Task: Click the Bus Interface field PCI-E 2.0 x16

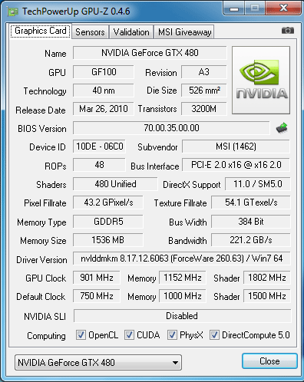Action: tap(236, 165)
